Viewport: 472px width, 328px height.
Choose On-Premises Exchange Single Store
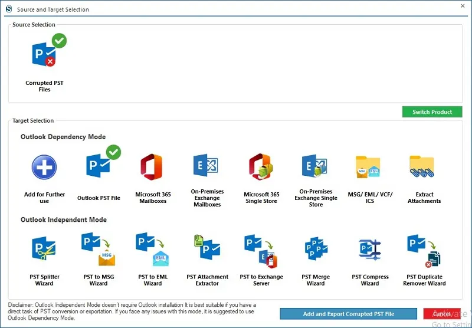coord(314,166)
